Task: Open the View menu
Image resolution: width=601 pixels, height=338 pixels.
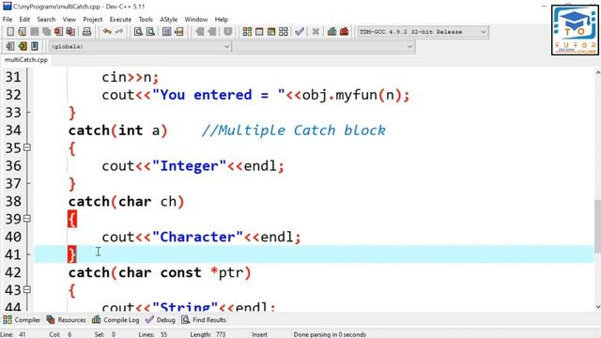Action: [x=69, y=19]
